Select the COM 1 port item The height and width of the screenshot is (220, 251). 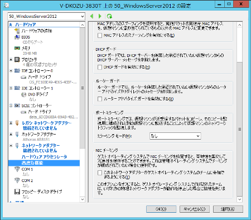pyautogui.click(x=27, y=169)
